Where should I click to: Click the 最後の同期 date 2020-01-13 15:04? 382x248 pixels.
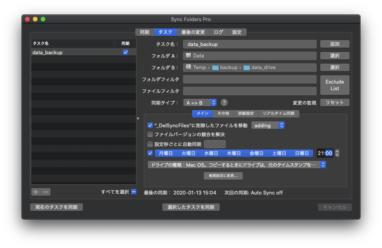tap(195, 193)
